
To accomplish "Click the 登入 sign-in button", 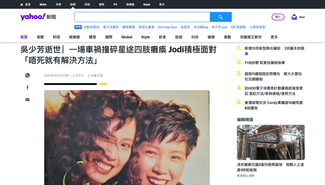I will (x=278, y=17).
